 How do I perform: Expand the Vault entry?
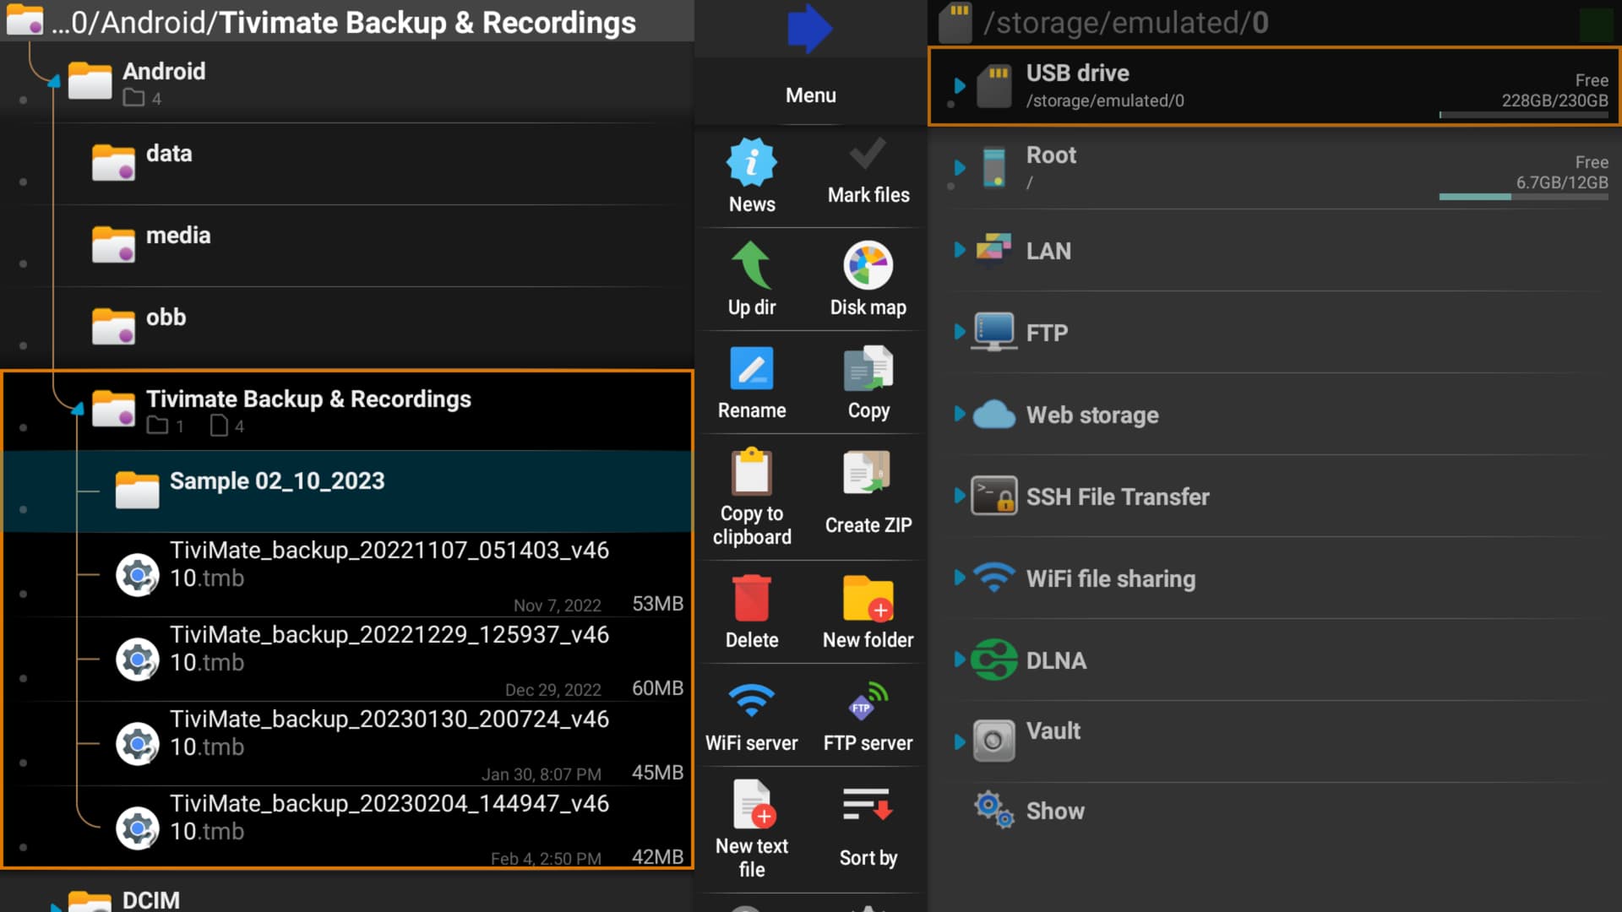(960, 741)
